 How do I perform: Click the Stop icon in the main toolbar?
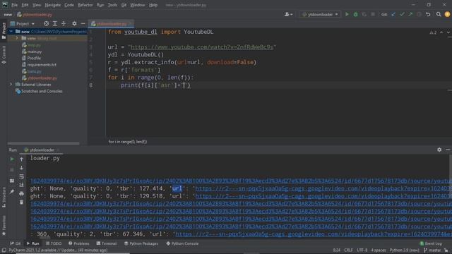373,14
